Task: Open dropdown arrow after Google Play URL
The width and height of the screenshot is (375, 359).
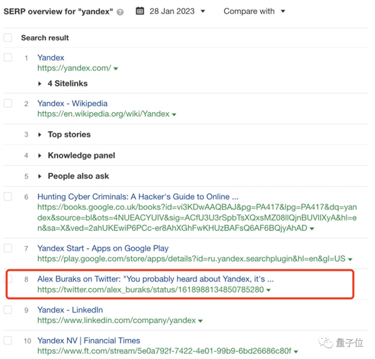Action: pyautogui.click(x=351, y=259)
